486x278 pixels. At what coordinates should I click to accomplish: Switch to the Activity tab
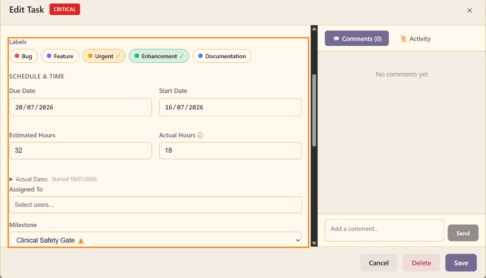(415, 38)
